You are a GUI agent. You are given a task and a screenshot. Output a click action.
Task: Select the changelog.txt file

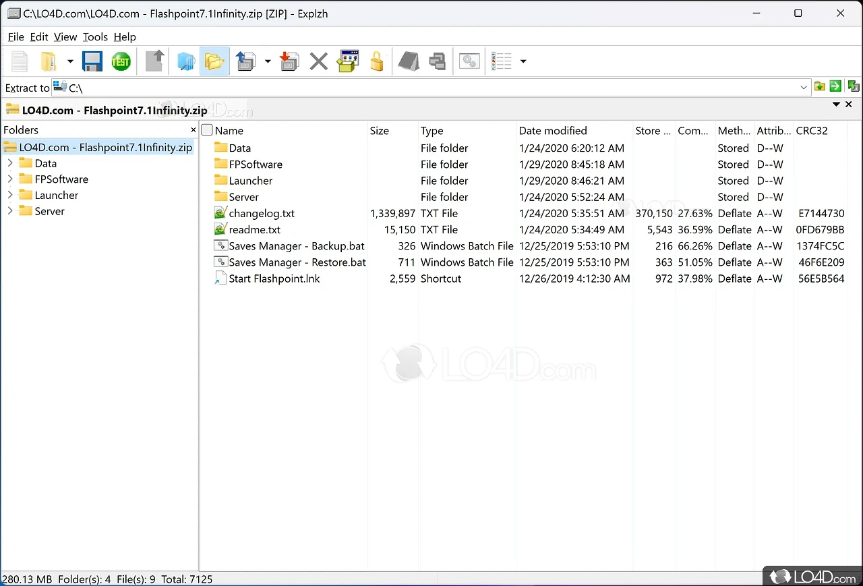point(262,213)
